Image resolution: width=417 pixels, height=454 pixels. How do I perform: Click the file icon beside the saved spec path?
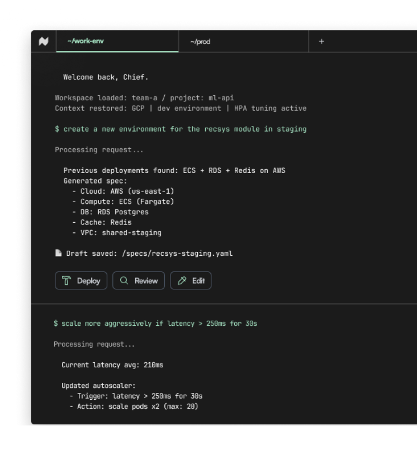tap(58, 252)
